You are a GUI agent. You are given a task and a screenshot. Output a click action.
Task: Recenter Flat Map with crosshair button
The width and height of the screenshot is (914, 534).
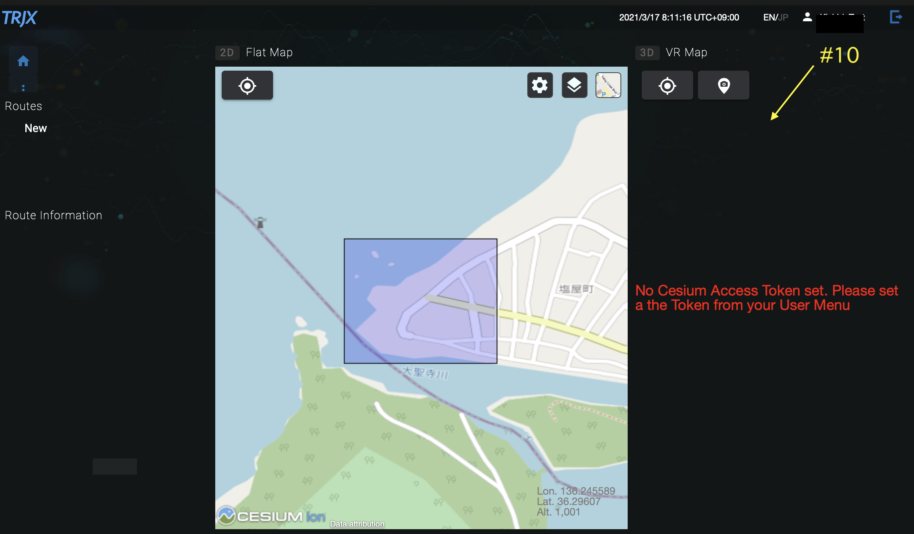247,86
